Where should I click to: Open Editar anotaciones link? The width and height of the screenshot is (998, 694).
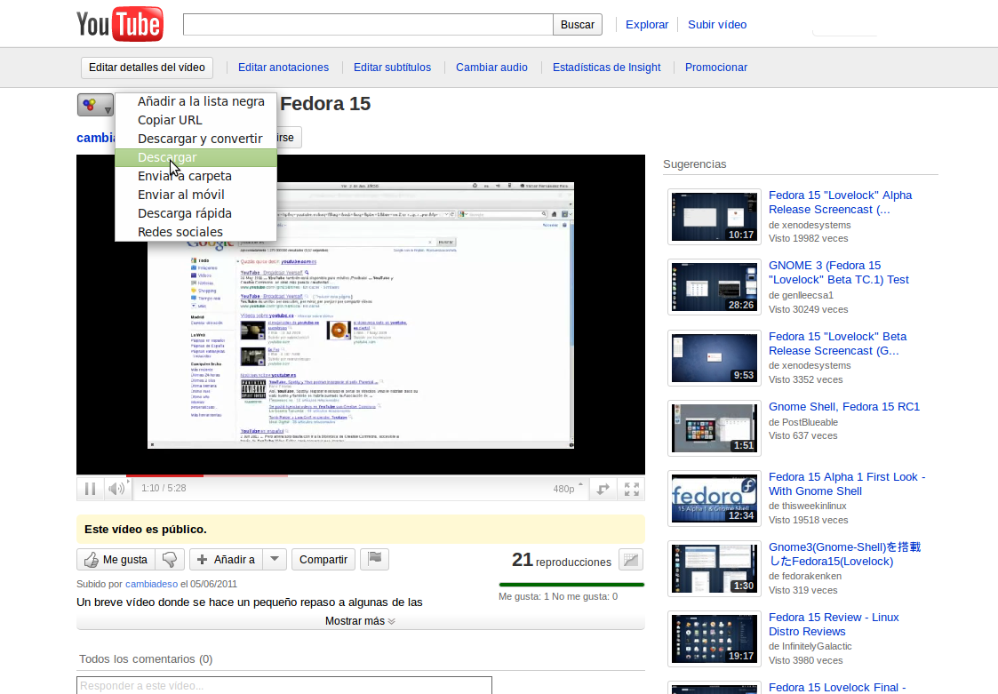pyautogui.click(x=283, y=68)
